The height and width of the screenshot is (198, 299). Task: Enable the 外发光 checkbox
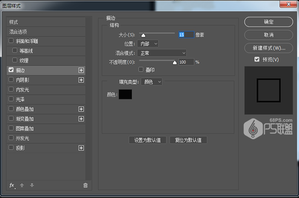coord(11,138)
